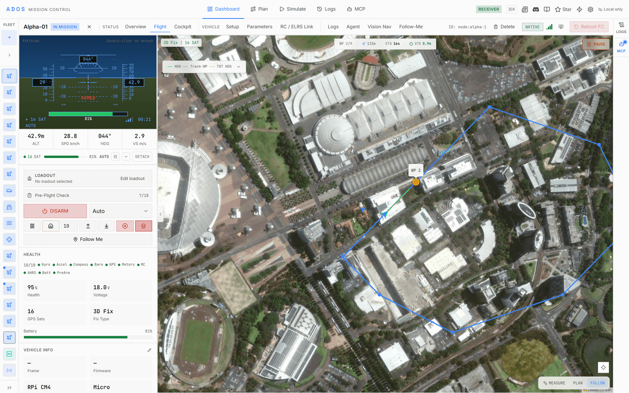This screenshot has width=629, height=393.
Task: Open LOGS panel in right sidebar
Action: [x=621, y=28]
